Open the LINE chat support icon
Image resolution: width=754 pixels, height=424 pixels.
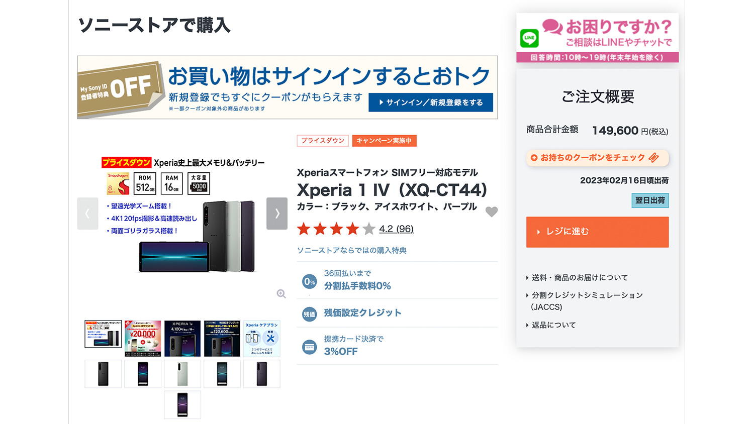[529, 38]
